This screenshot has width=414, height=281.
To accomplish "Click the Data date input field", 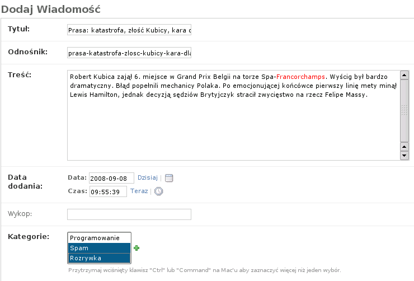I will point(111,178).
